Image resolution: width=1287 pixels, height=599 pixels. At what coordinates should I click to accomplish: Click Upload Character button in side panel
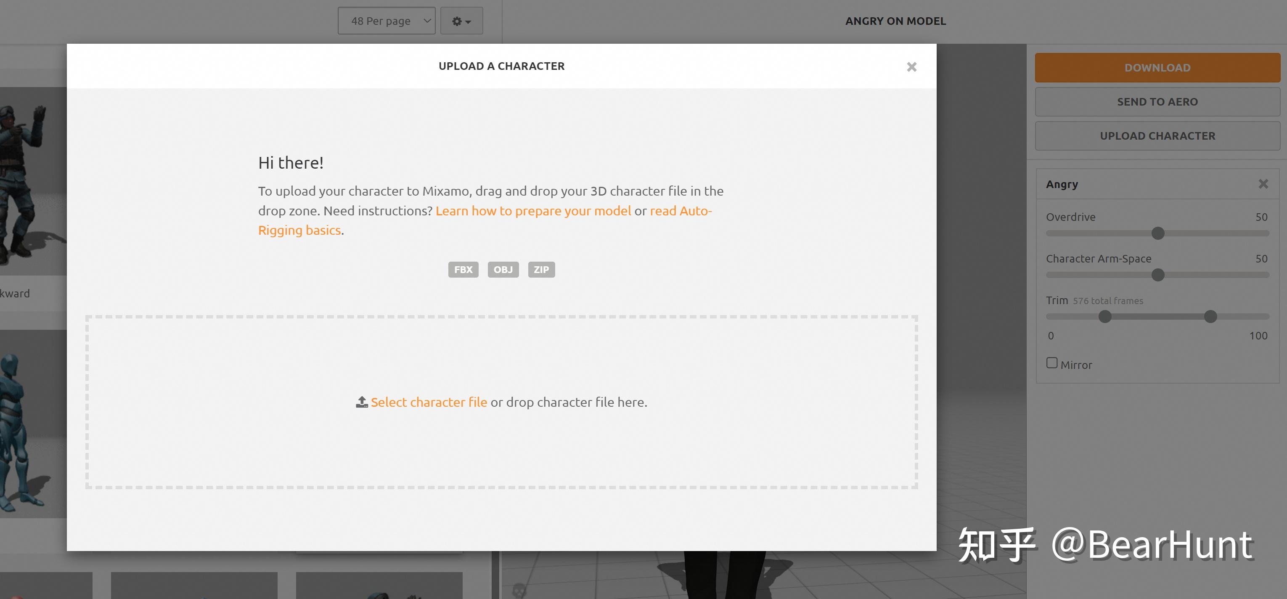click(x=1157, y=136)
